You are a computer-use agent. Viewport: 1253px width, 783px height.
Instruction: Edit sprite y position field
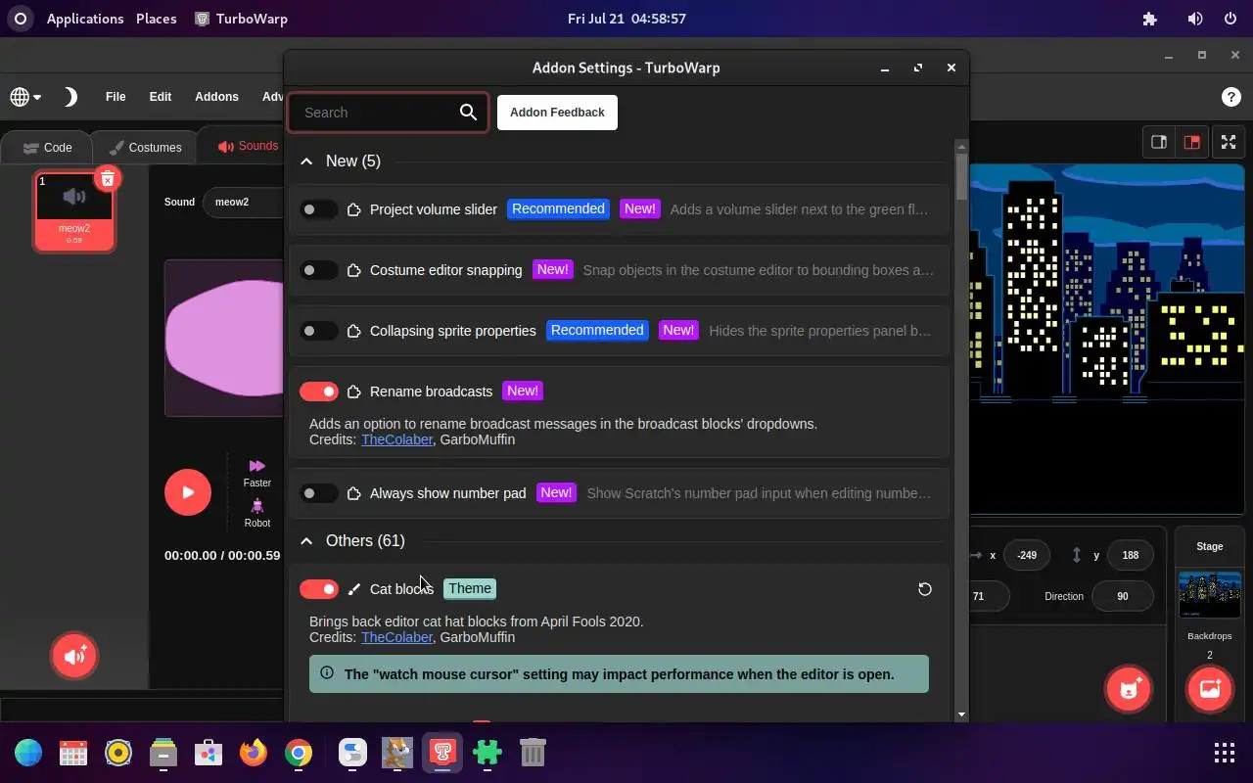click(x=1130, y=555)
